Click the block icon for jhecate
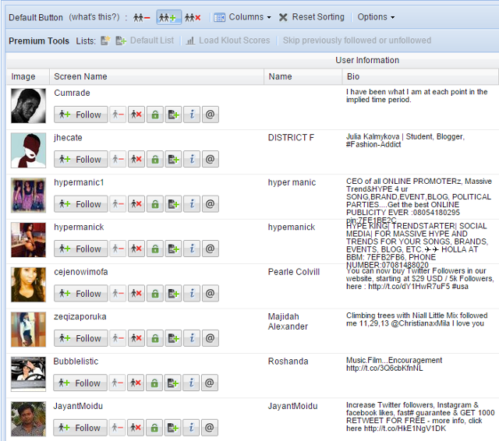Image resolution: width=499 pixels, height=441 pixels. (x=136, y=160)
